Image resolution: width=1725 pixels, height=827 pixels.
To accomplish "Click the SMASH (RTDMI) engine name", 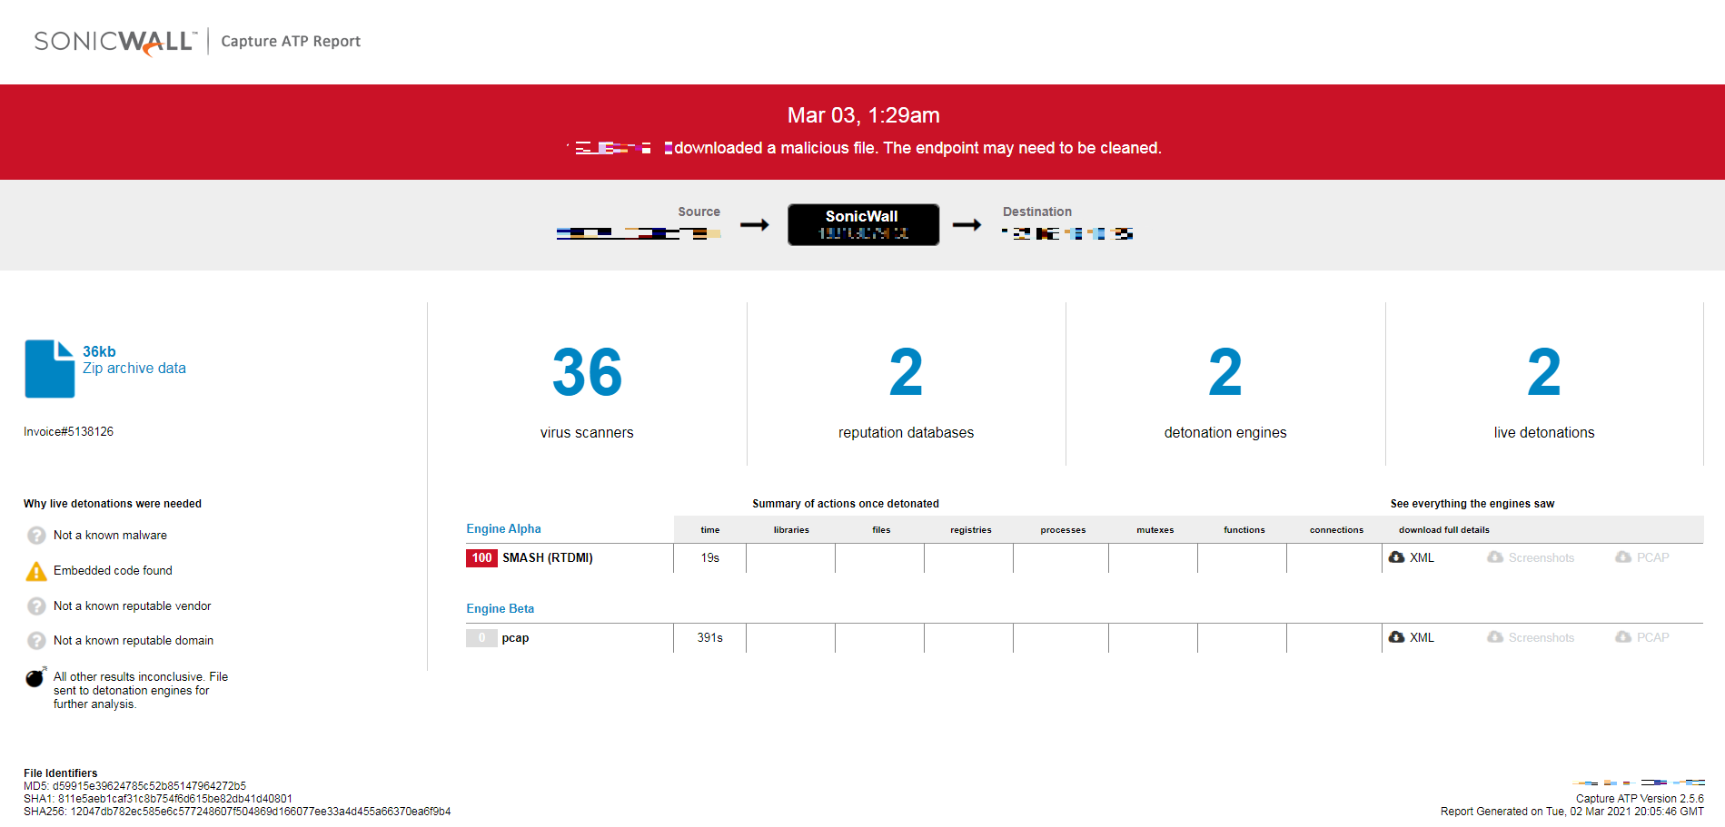I will [x=548, y=558].
